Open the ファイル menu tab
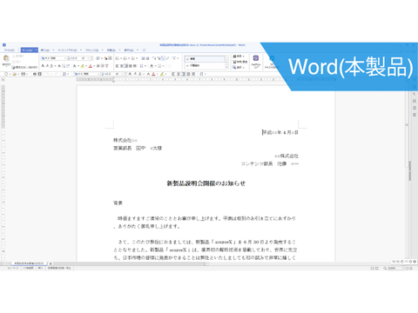418x313 pixels. (10, 50)
